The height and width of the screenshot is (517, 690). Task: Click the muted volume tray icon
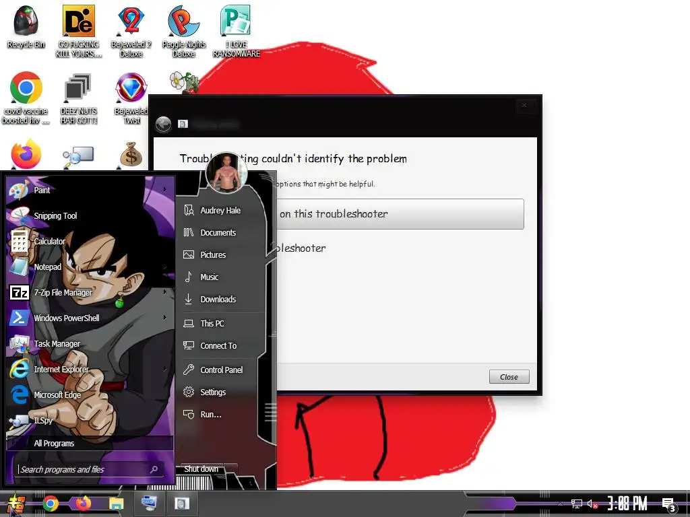tap(592, 504)
